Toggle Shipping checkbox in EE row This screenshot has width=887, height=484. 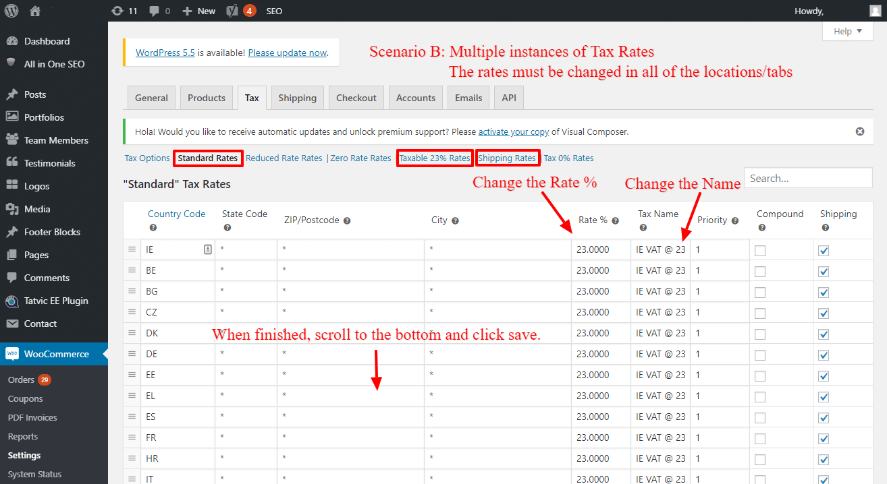click(x=823, y=375)
